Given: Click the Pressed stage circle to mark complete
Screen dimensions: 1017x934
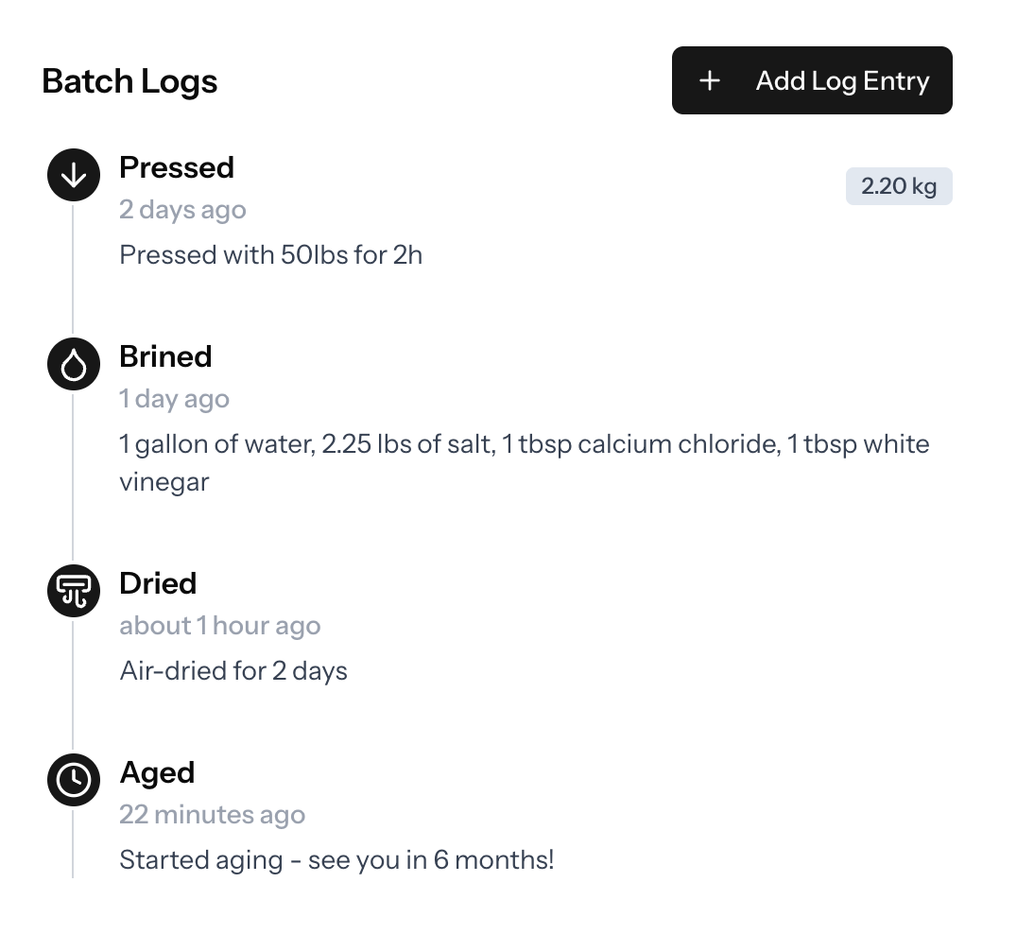Looking at the screenshot, I should click(x=73, y=175).
